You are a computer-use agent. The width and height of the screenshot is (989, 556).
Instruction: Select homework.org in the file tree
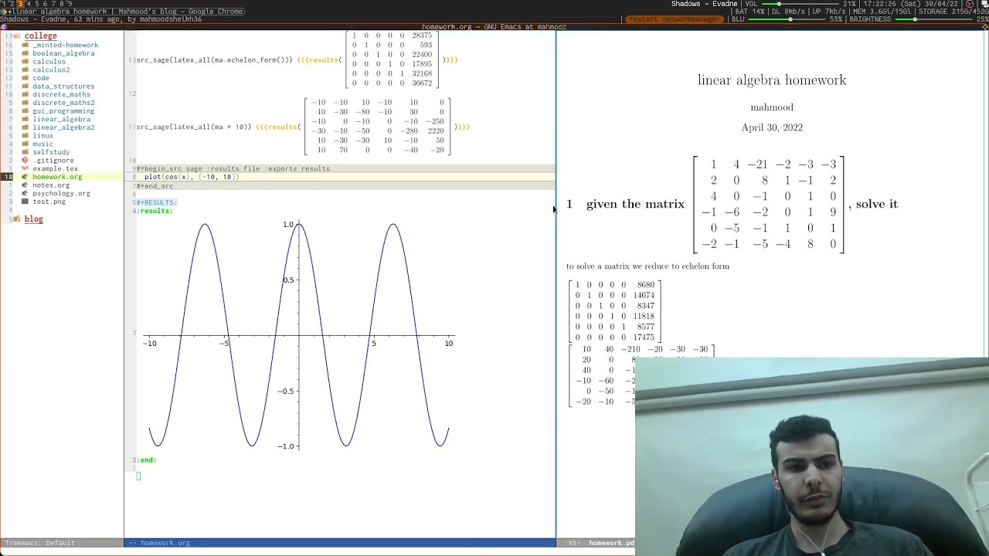57,177
